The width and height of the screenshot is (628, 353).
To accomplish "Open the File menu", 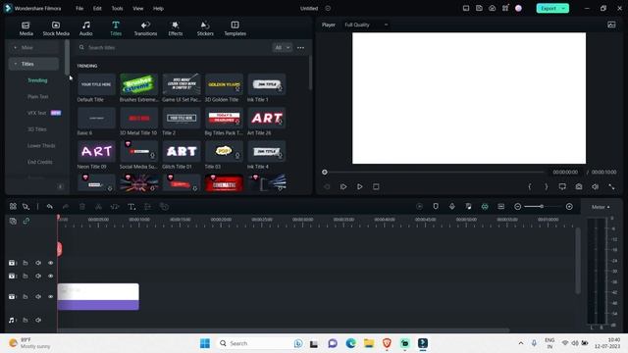I will (79, 9).
